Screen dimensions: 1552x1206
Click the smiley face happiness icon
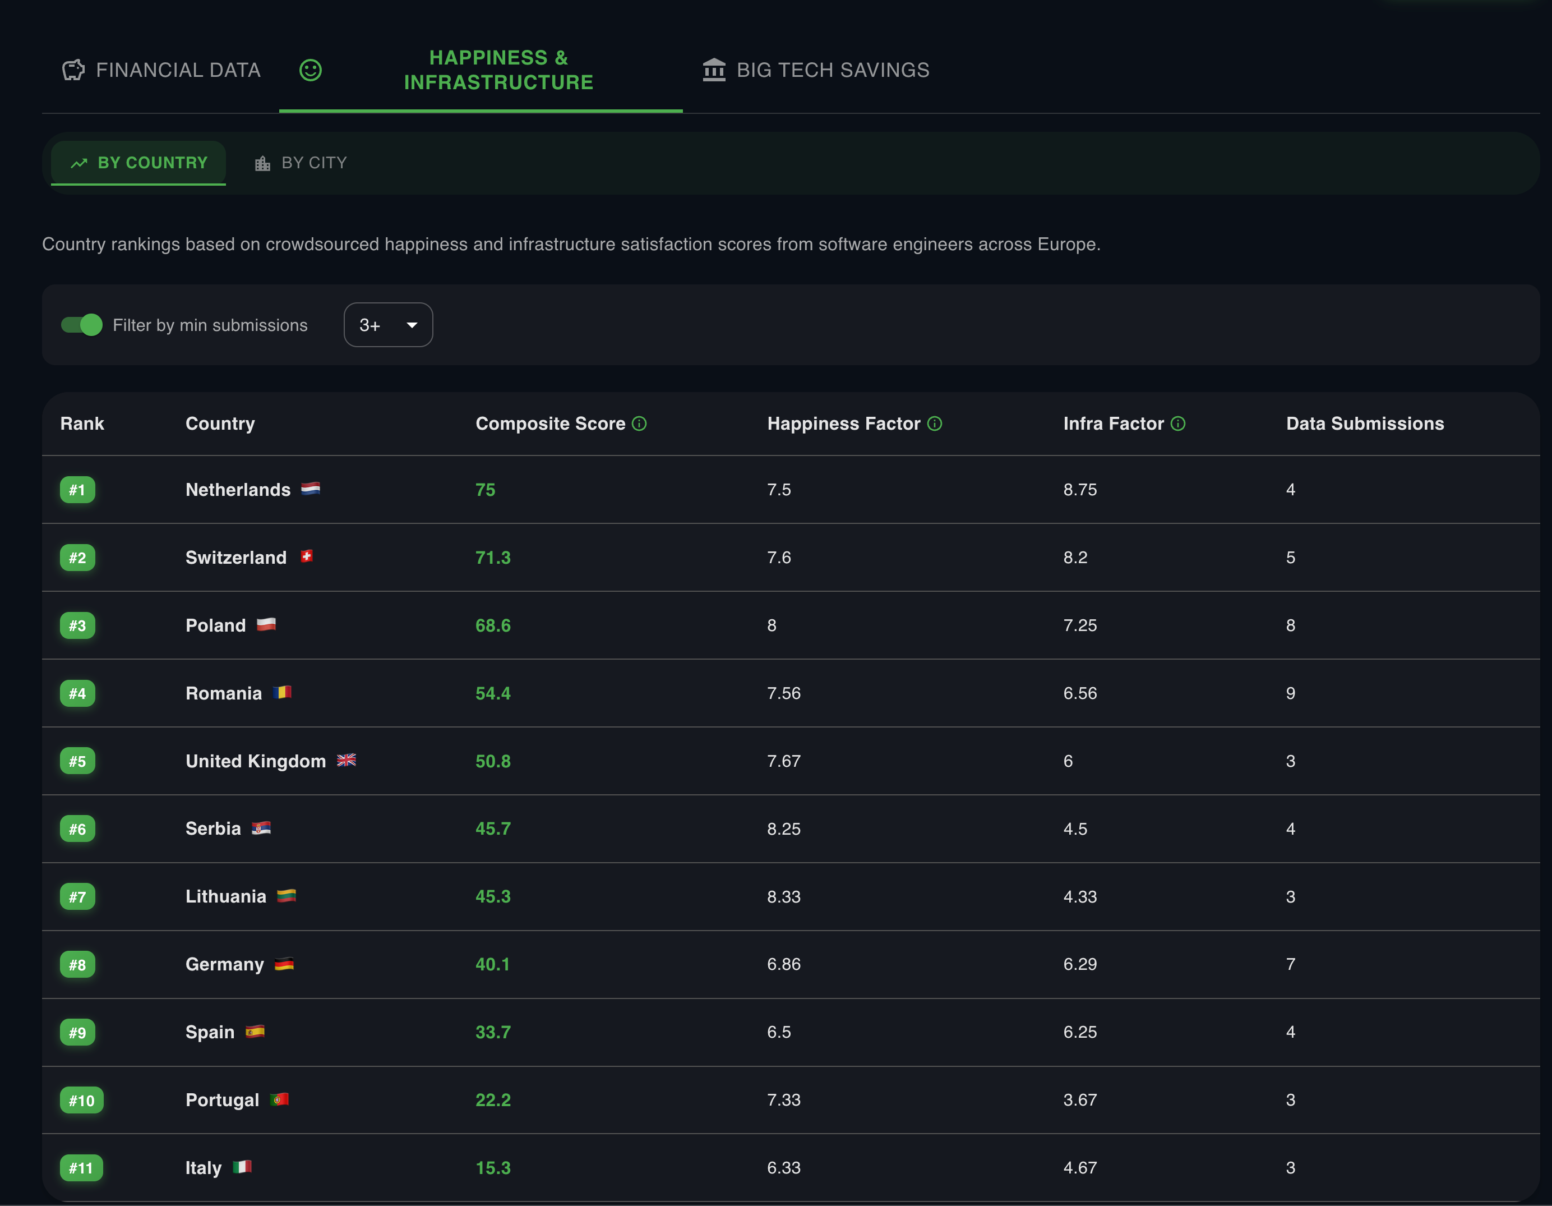[311, 70]
